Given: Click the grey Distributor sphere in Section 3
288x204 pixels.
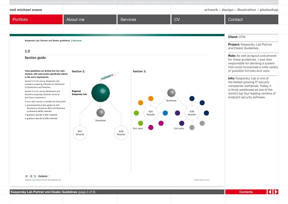Looking at the screenshot, I should coord(171,93).
